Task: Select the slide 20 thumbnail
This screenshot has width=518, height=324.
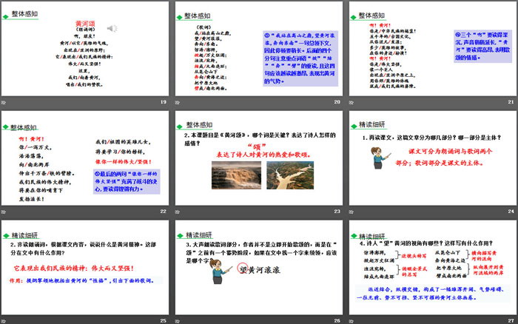Action: (x=258, y=53)
